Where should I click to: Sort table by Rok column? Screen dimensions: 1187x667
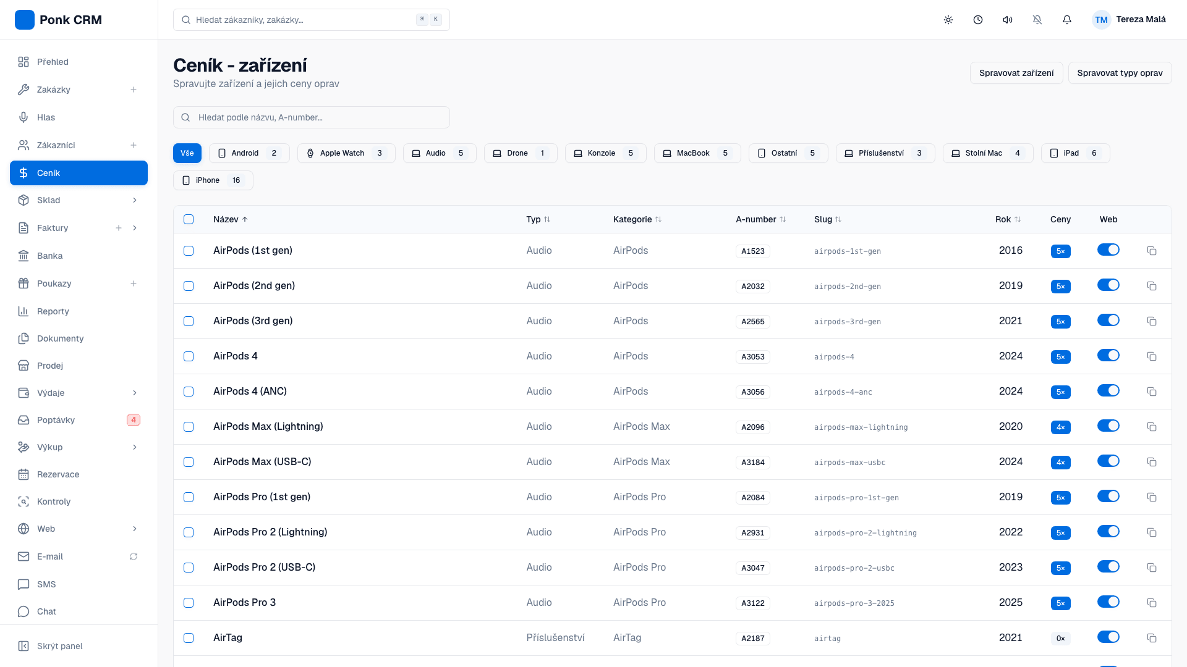[x=1008, y=219]
